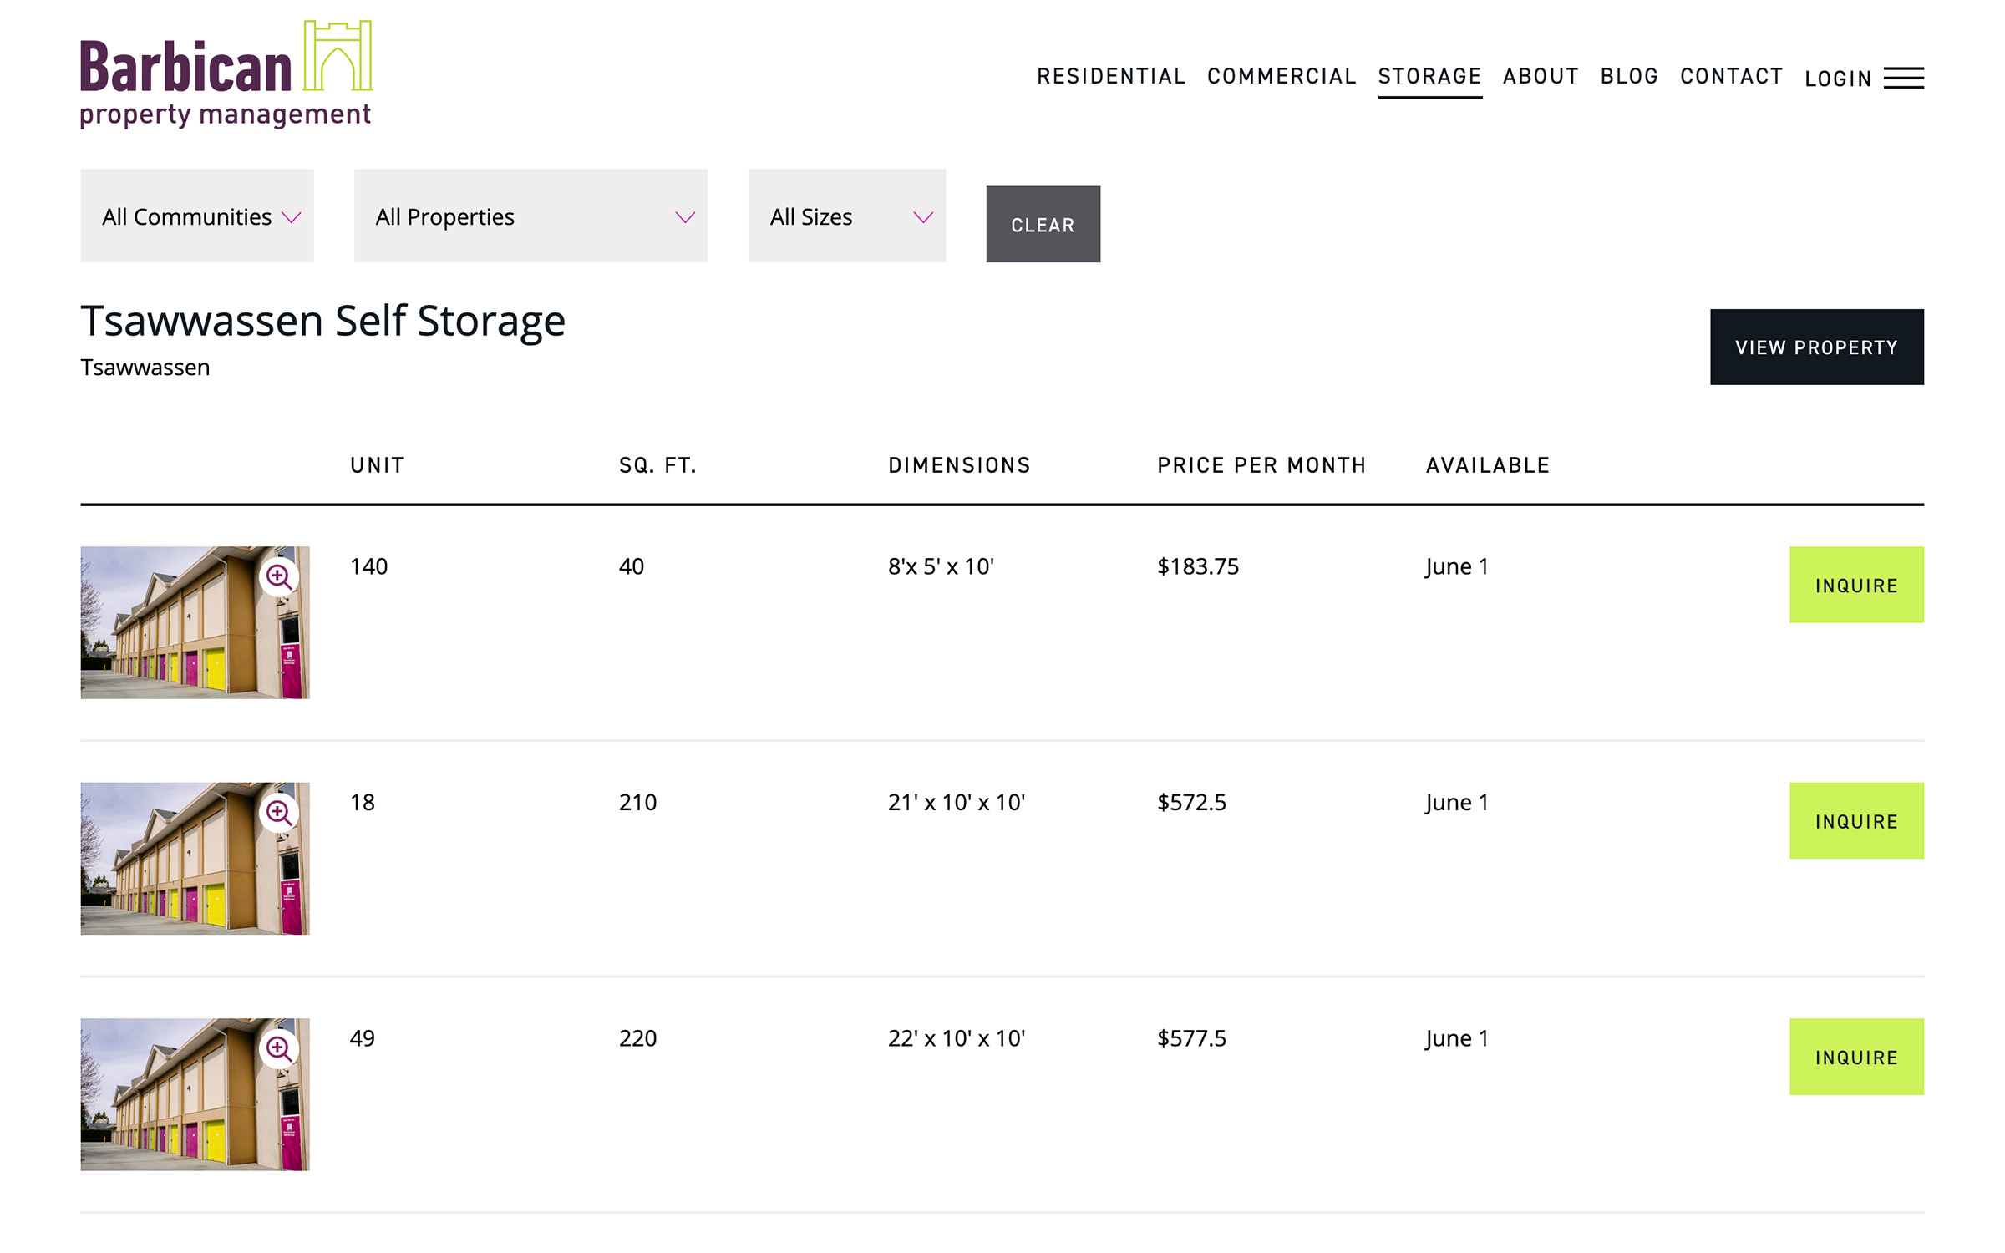Open the All Communities dropdown
The width and height of the screenshot is (2005, 1253).
(197, 216)
